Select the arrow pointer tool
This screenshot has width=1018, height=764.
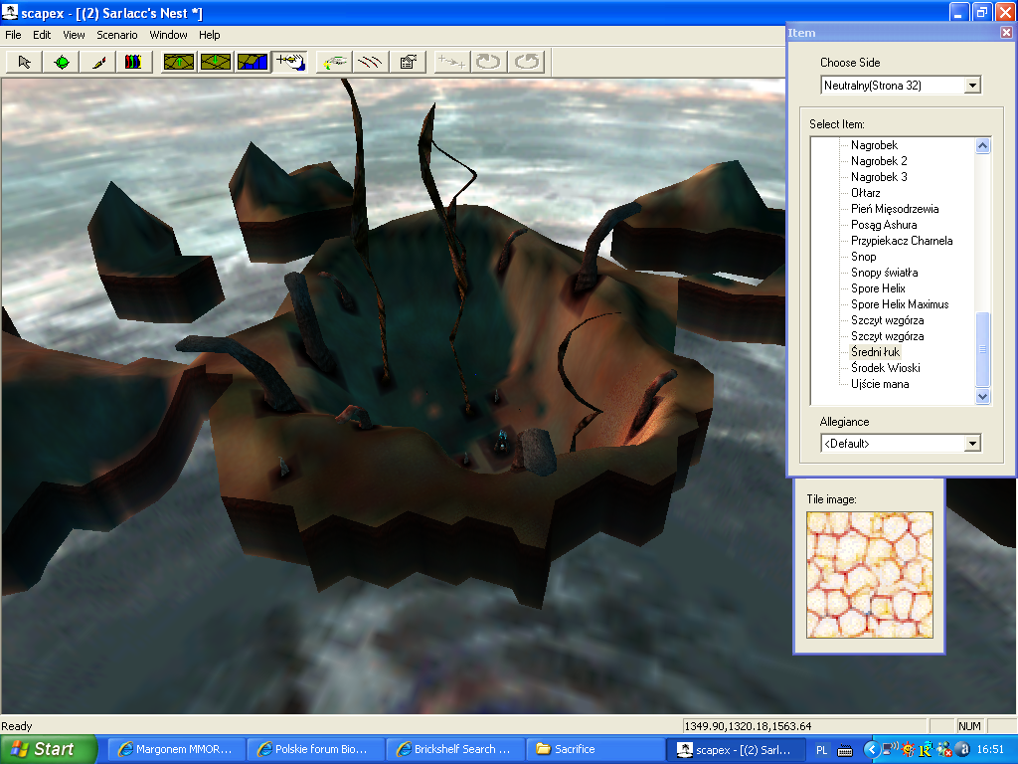(x=25, y=62)
